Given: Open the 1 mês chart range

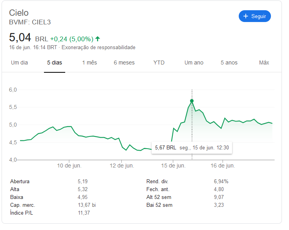Looking at the screenshot, I should coord(90,63).
